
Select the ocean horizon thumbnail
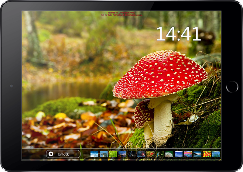coord(197,154)
